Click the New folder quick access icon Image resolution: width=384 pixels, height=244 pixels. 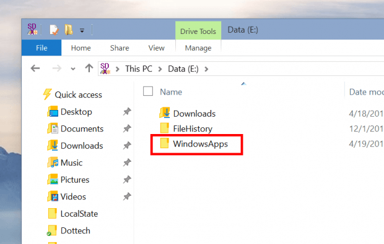(69, 30)
